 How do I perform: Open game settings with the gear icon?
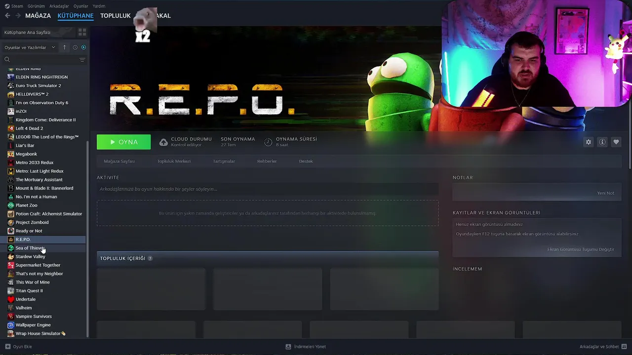click(589, 142)
